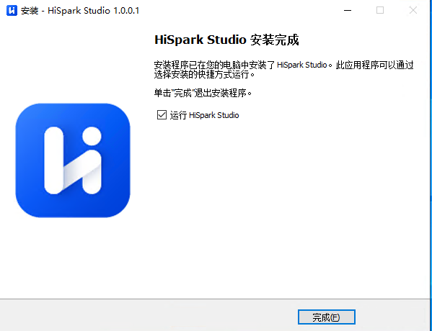Click the paragraph starting with 安装程序已在您的电脑中安装了

[283, 70]
